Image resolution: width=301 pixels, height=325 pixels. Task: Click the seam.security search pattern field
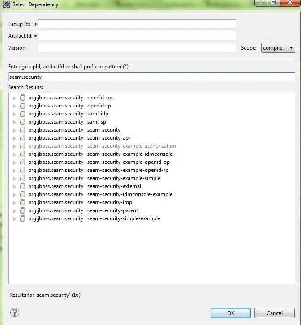pyautogui.click(x=151, y=77)
